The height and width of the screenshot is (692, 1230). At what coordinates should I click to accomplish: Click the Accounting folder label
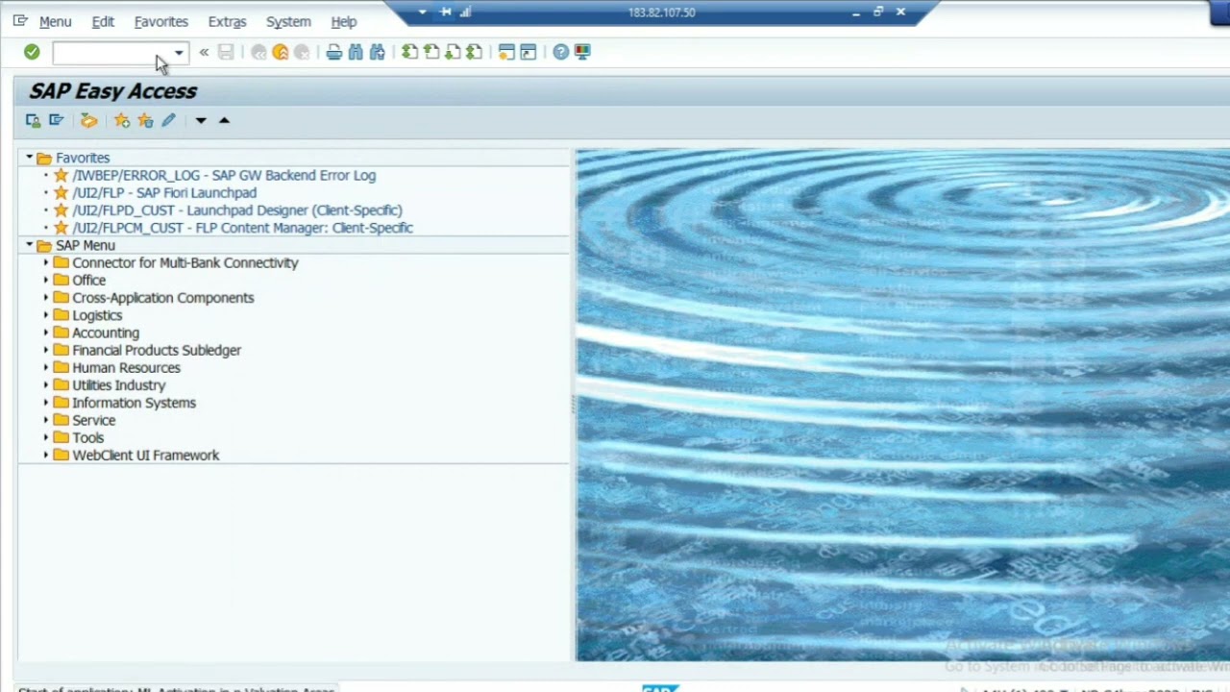click(x=106, y=333)
